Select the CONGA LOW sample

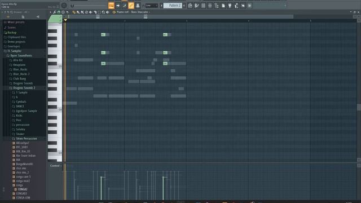click(x=23, y=198)
